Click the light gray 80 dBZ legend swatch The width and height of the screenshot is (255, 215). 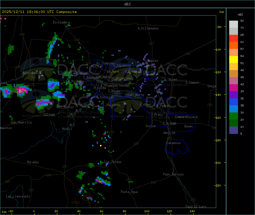click(x=233, y=24)
